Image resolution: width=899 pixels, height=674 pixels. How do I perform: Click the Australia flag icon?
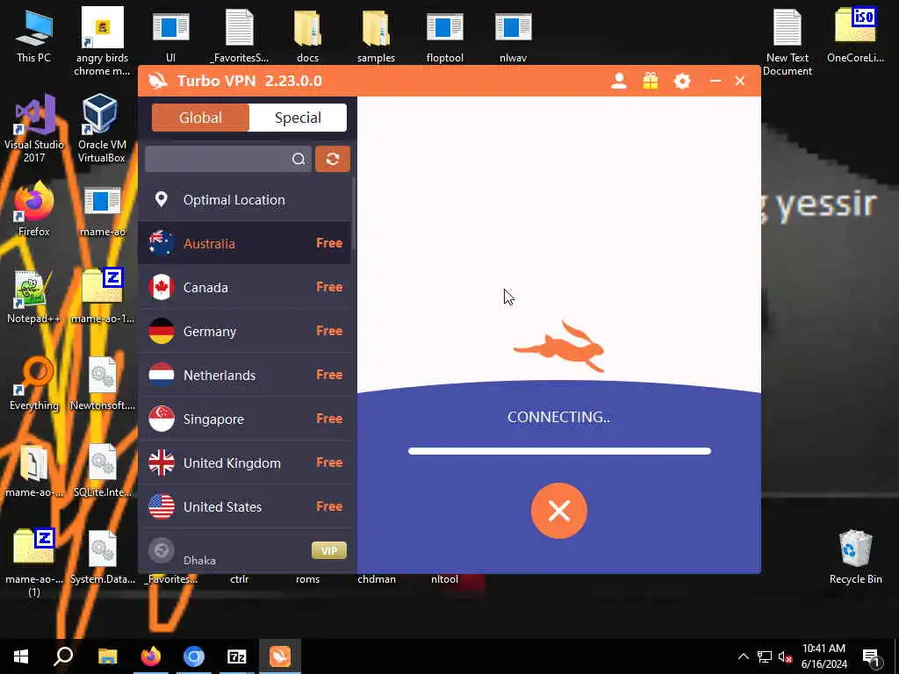(162, 243)
